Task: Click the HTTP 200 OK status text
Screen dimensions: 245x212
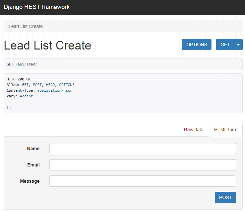Action: (19, 79)
